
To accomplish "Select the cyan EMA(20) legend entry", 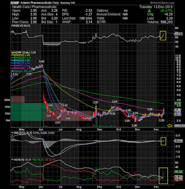I will coord(21,60).
